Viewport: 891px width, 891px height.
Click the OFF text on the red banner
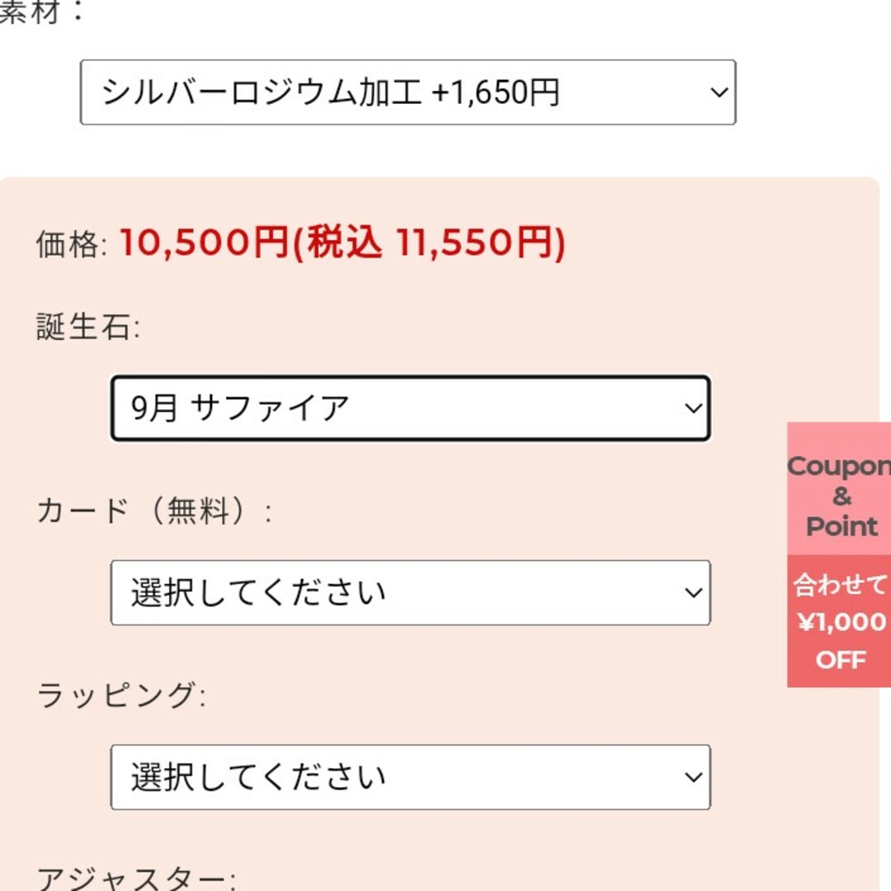point(841,660)
